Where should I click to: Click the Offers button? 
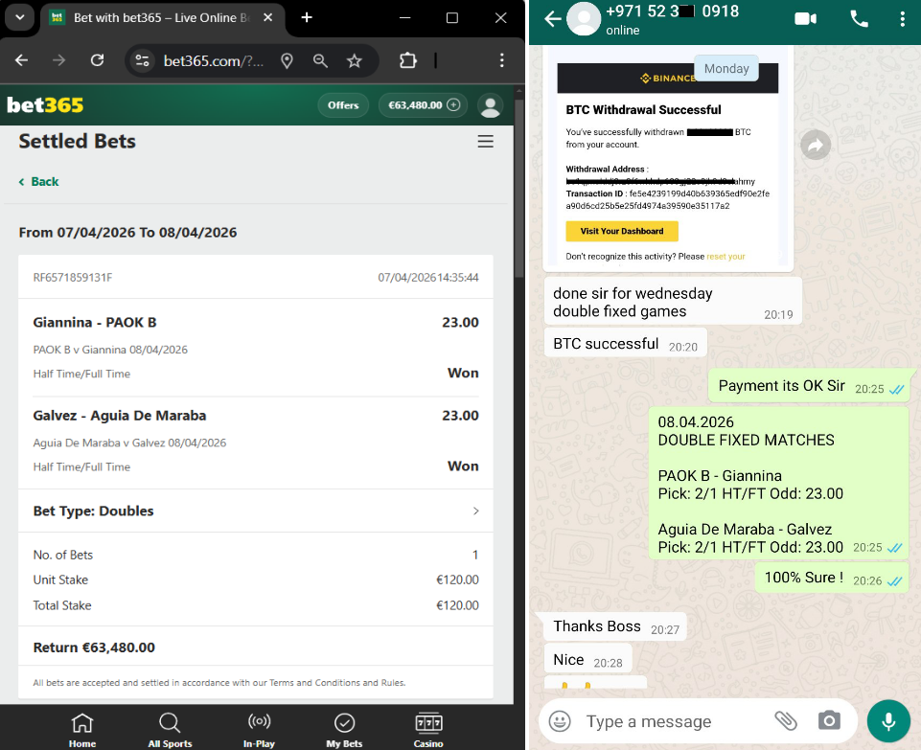[343, 105]
